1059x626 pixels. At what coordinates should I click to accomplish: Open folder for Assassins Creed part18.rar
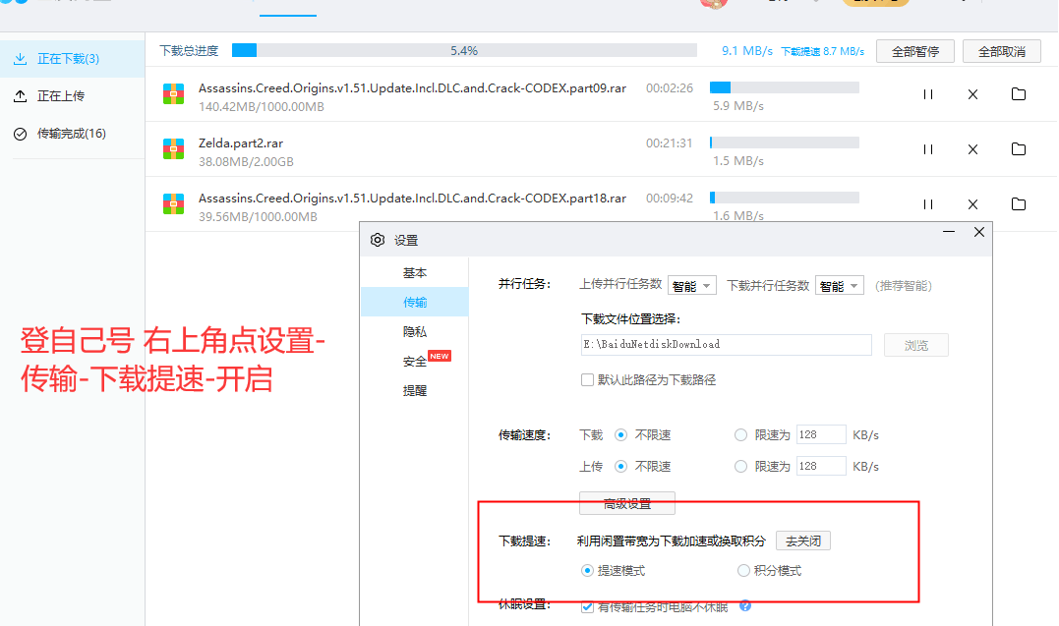(1019, 204)
